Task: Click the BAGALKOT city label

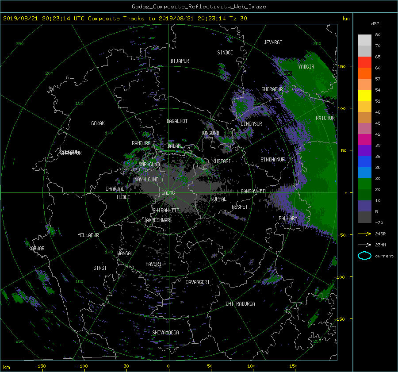Action: coord(177,121)
